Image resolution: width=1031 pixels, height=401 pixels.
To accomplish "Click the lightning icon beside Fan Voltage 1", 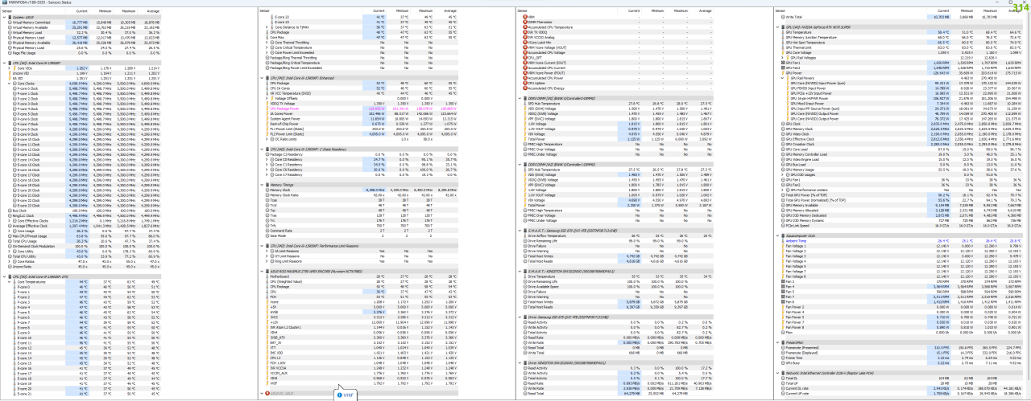I will click(782, 244).
